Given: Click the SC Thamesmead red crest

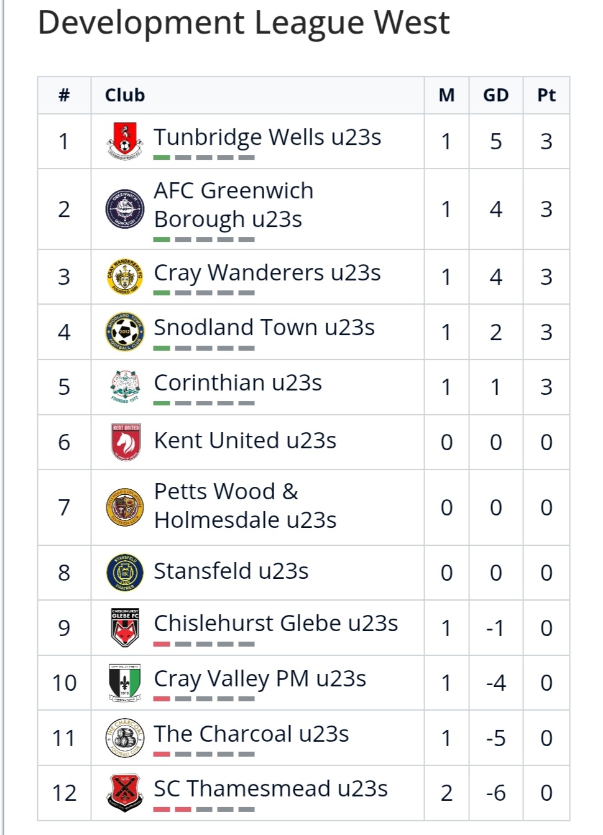Looking at the screenshot, I should tap(124, 793).
